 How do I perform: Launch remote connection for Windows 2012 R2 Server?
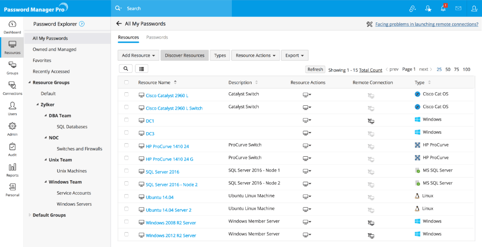pos(371,235)
